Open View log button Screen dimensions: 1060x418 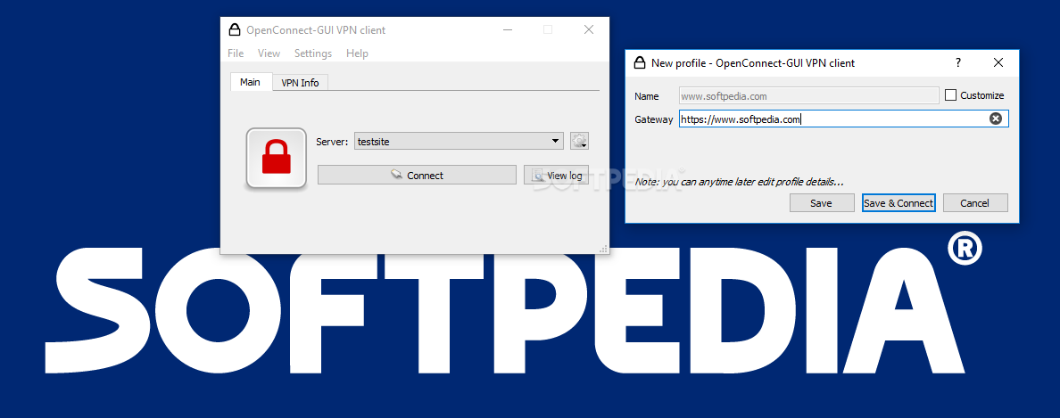coord(557,175)
